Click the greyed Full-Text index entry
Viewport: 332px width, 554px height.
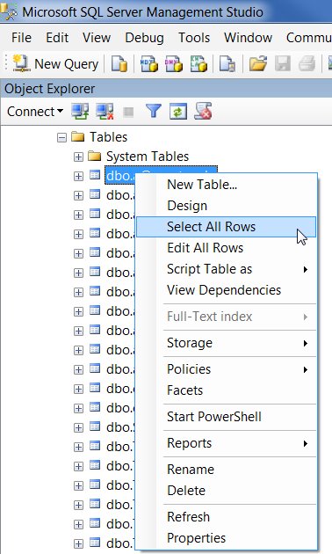pyautogui.click(x=226, y=317)
